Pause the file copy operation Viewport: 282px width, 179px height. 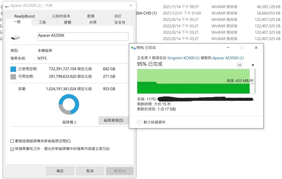pyautogui.click(x=239, y=65)
